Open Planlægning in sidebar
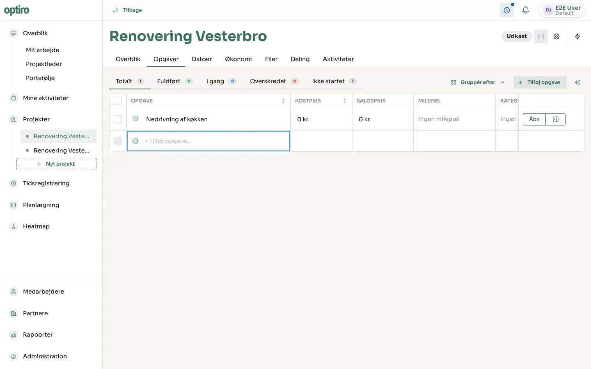 pos(41,205)
